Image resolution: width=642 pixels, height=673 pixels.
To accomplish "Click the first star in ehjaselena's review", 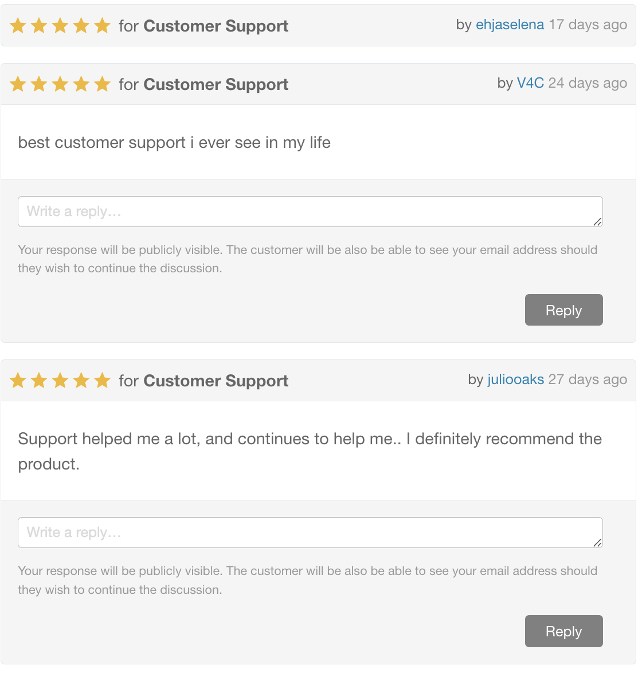I will 18,26.
